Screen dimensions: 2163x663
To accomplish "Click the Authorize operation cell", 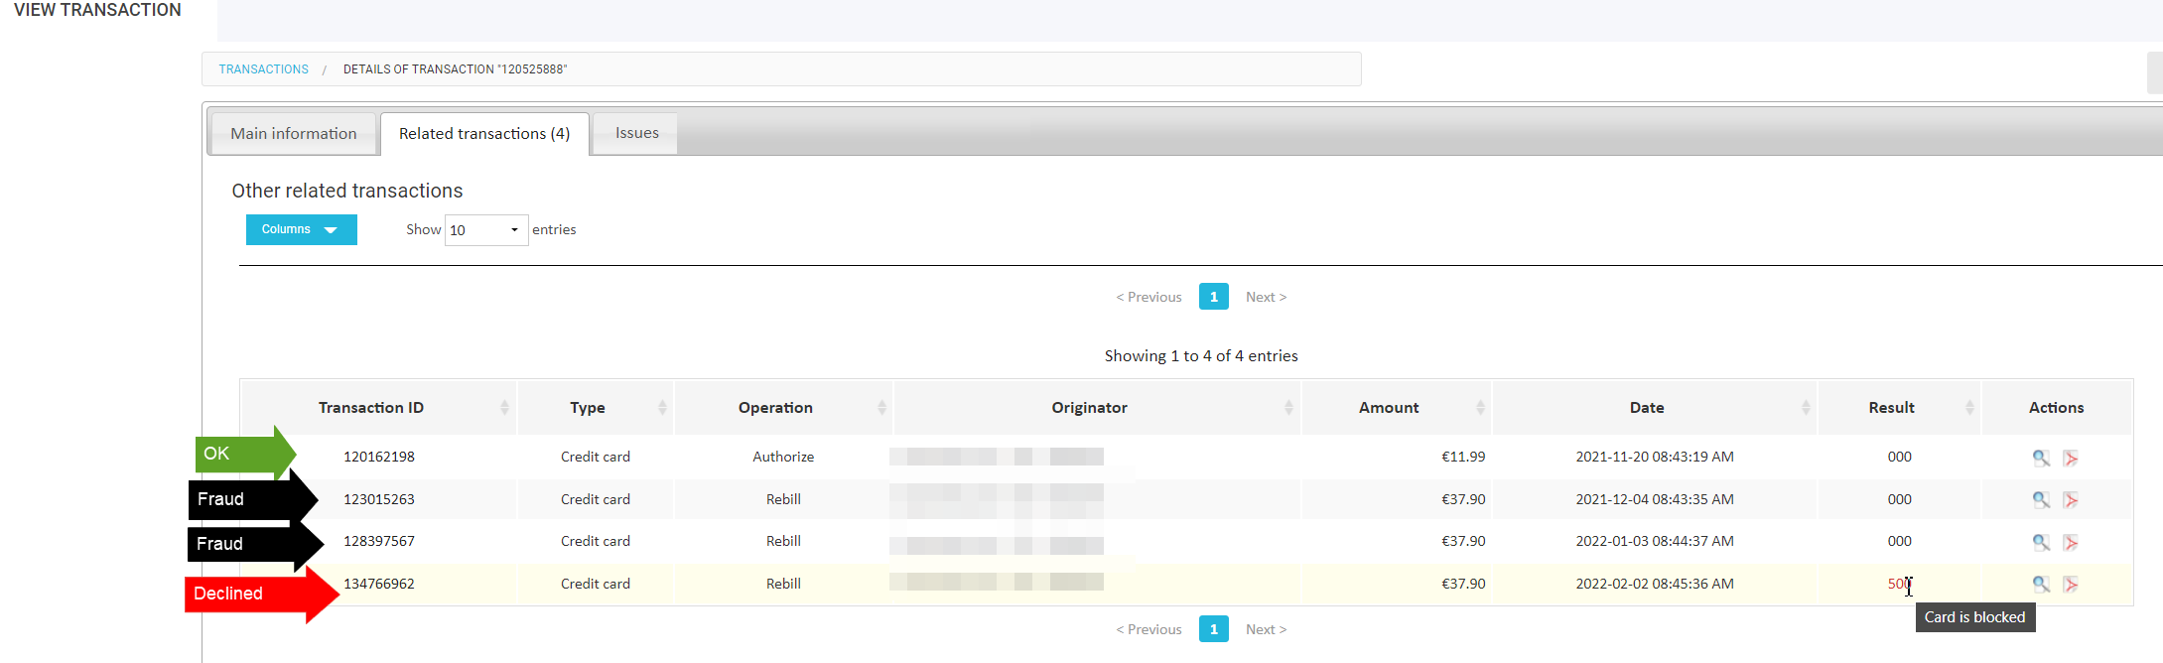I will coord(783,457).
